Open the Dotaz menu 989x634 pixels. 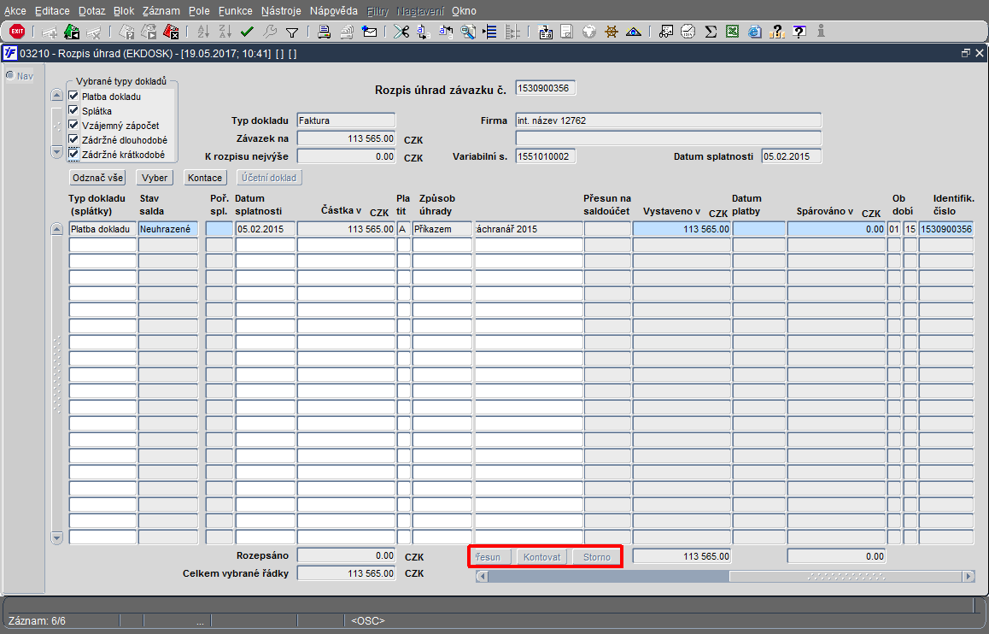92,11
